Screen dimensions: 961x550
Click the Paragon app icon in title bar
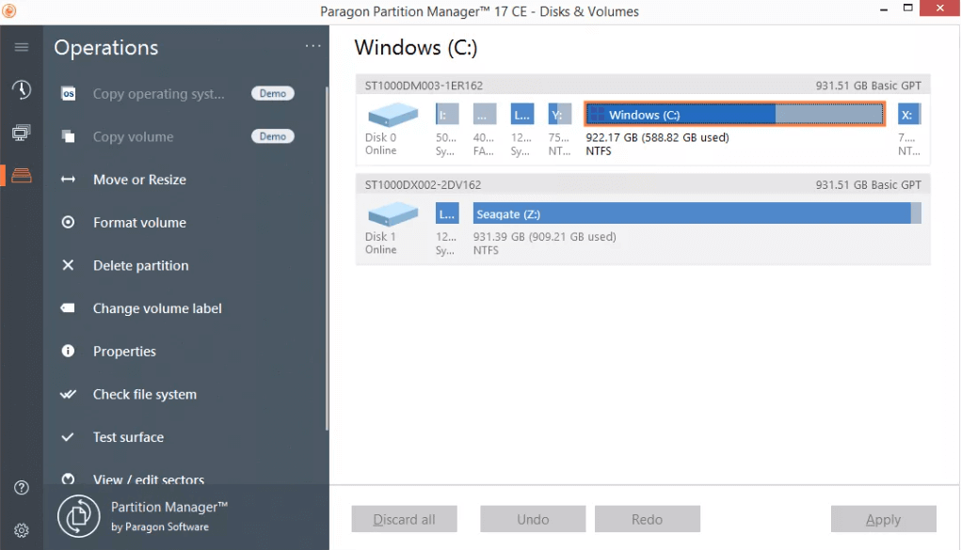[8, 10]
